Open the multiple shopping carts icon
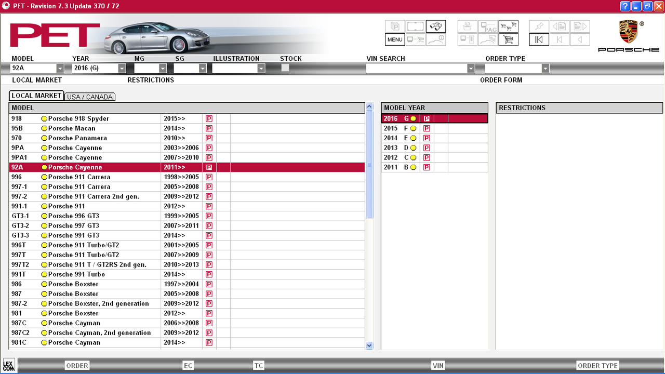 pyautogui.click(x=508, y=26)
